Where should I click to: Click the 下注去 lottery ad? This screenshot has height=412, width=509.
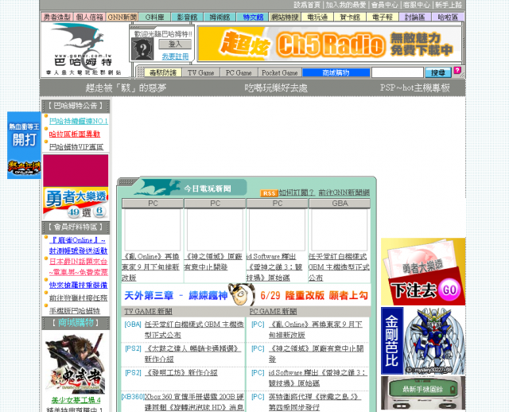point(423,272)
